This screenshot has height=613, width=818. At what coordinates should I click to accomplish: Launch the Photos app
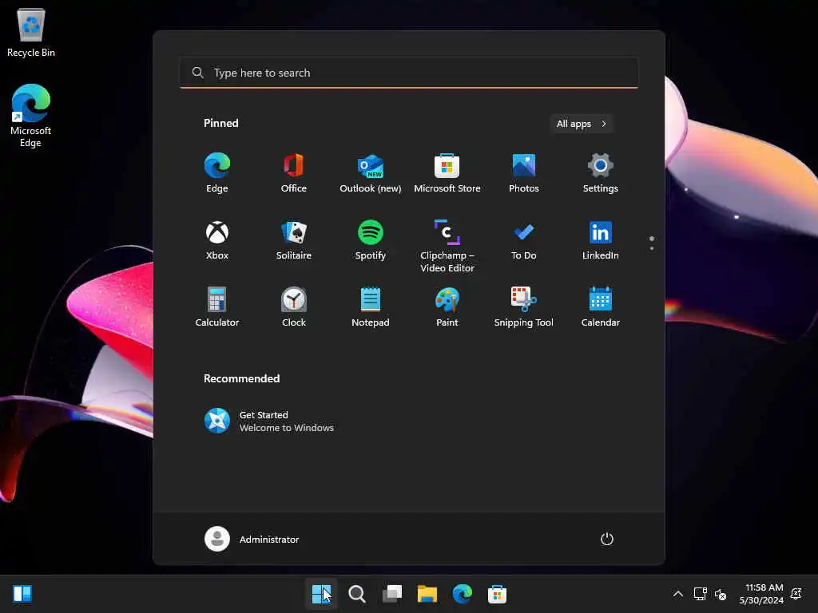[x=524, y=173]
